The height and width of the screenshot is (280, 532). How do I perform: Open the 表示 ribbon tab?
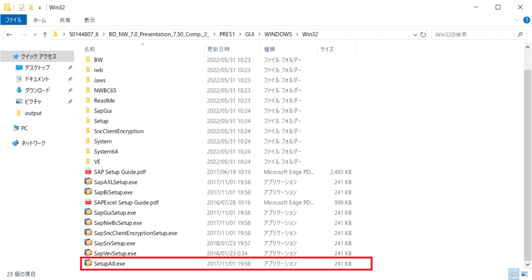point(89,20)
